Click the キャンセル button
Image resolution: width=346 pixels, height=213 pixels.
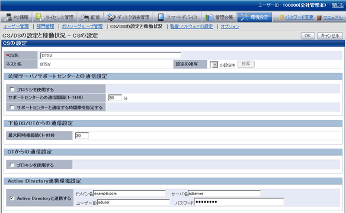[329, 36]
